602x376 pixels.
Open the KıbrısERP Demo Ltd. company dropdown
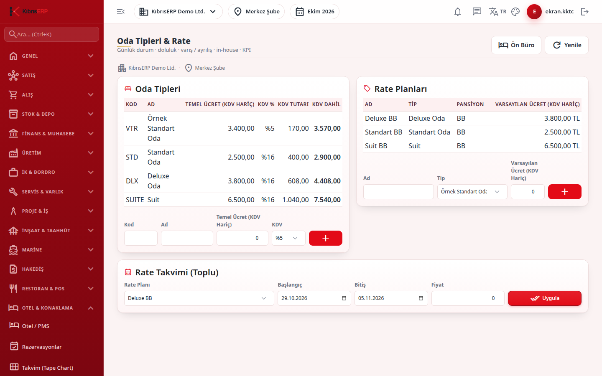click(178, 12)
